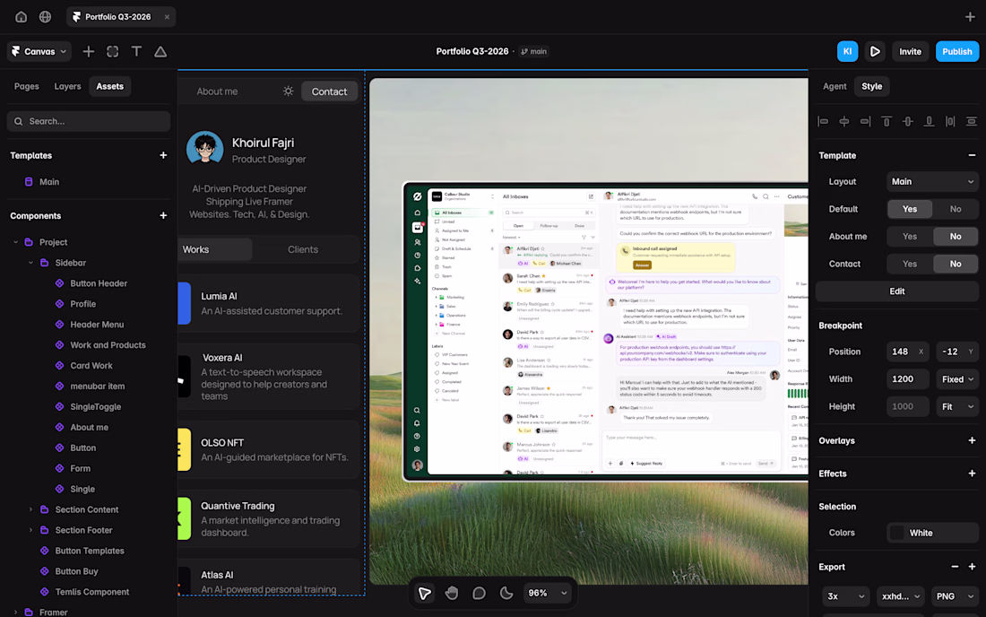Screen dimensions: 986x617
Task: Align selection to horizontal center
Action: (843, 121)
